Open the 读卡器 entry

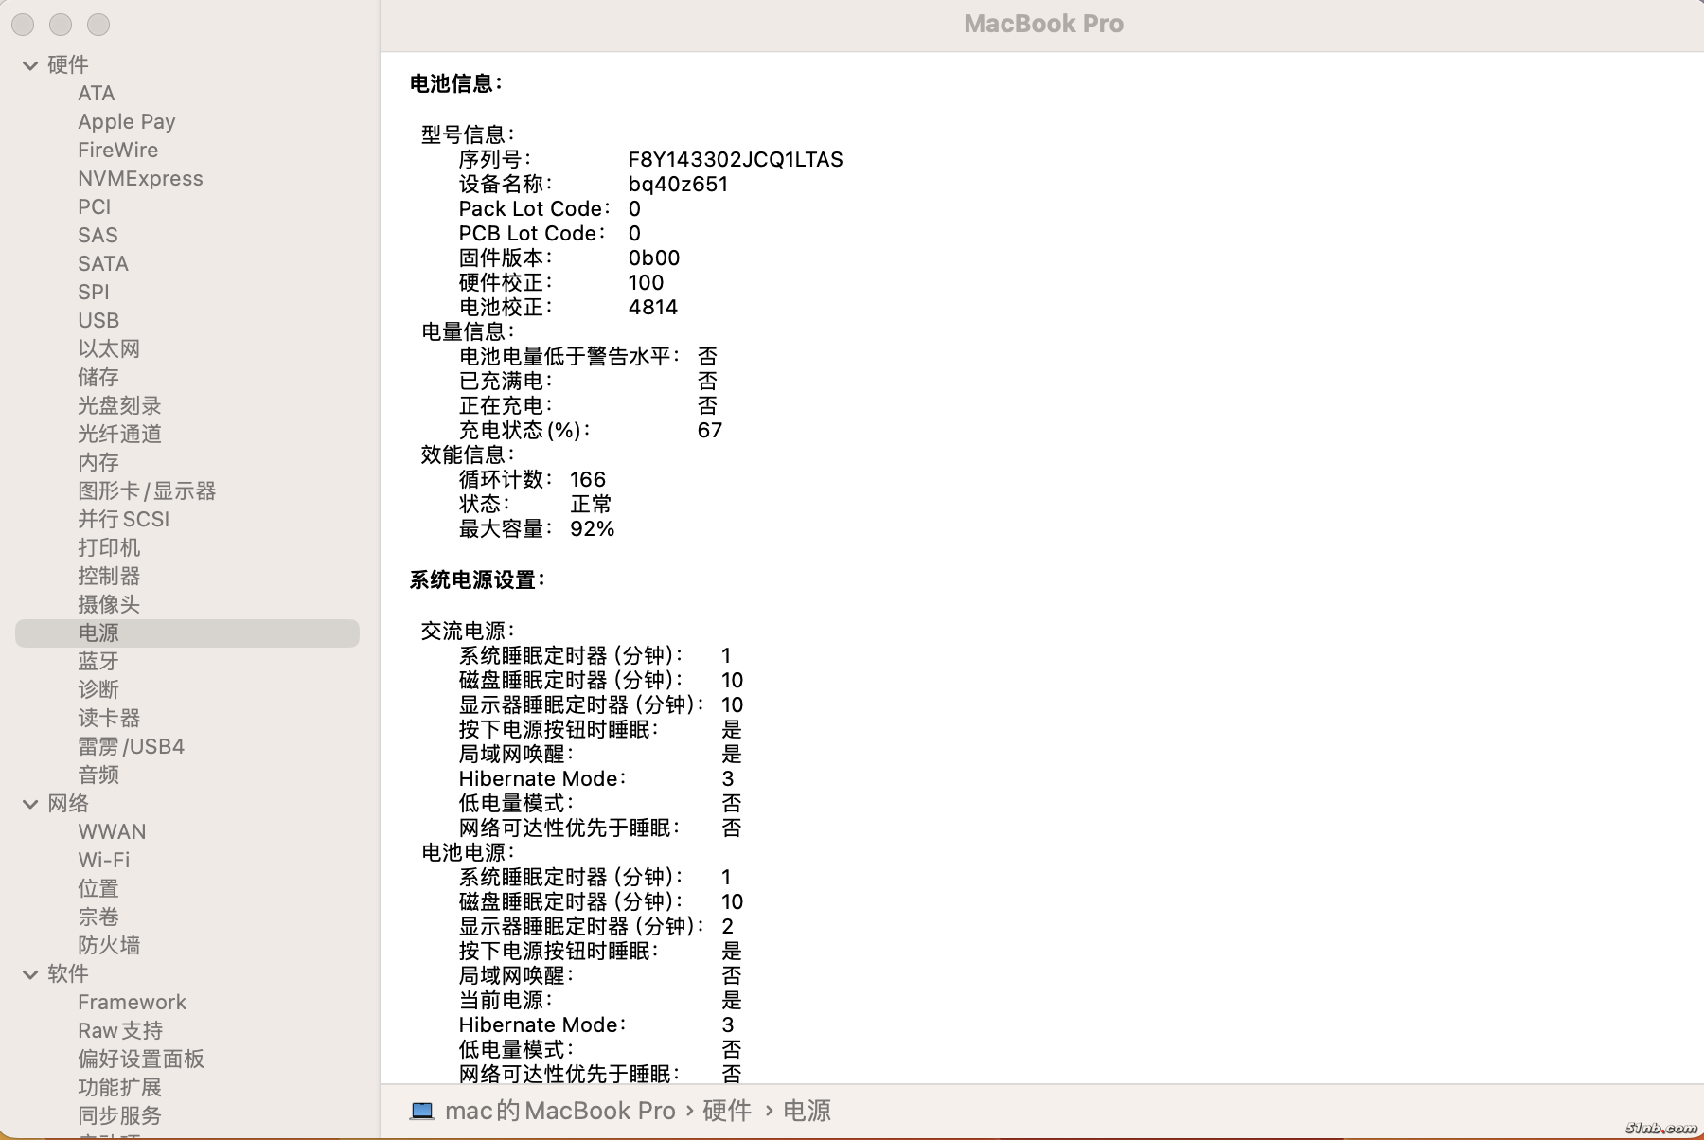[x=109, y=718]
